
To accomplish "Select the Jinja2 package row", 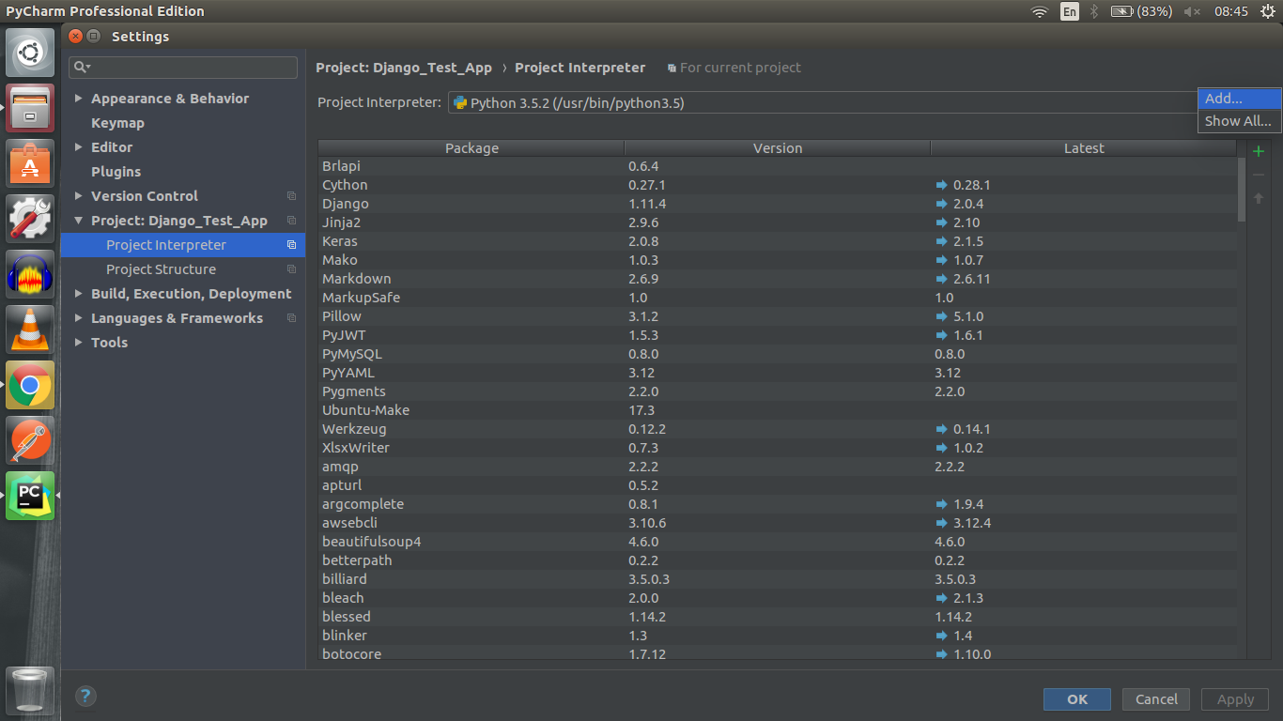I will [778, 222].
